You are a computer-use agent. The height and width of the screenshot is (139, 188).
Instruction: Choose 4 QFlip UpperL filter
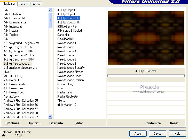(67, 10)
